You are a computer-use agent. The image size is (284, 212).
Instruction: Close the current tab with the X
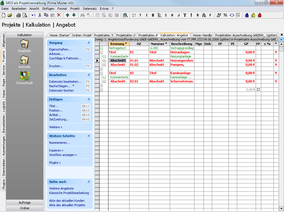(x=282, y=35)
